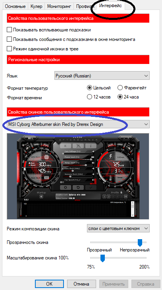Open the Язык language dropdown

(102, 76)
